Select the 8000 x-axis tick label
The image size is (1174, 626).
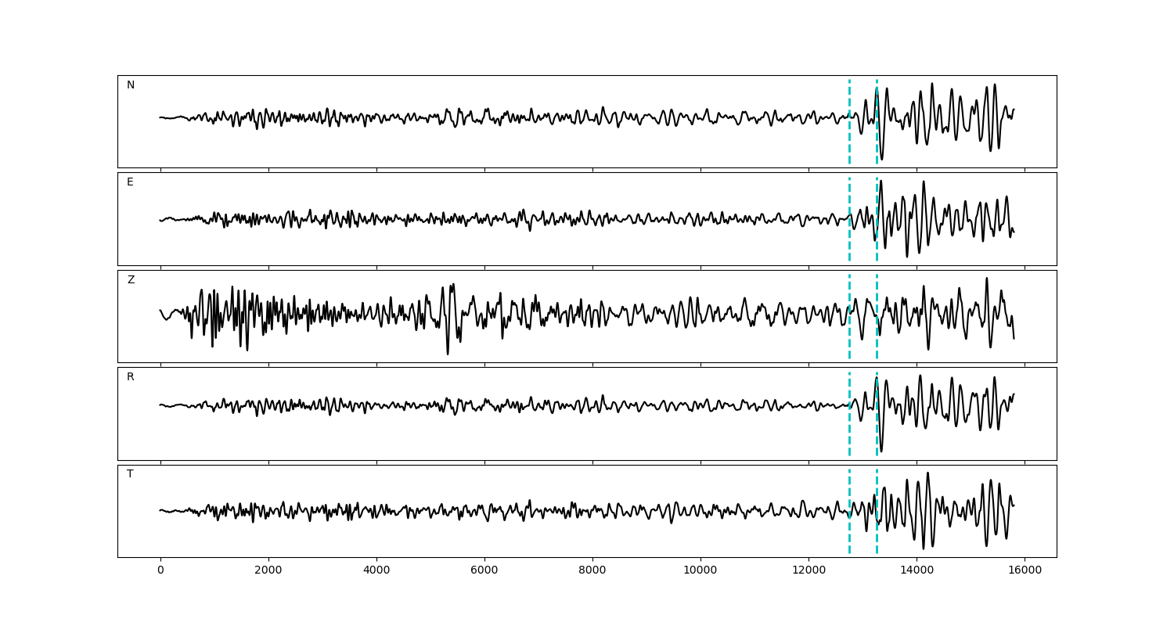pos(592,571)
